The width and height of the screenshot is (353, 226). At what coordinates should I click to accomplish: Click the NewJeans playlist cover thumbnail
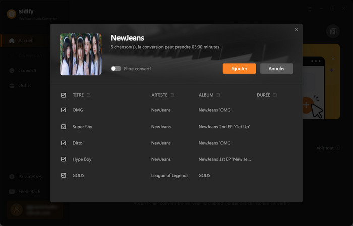[x=81, y=54]
